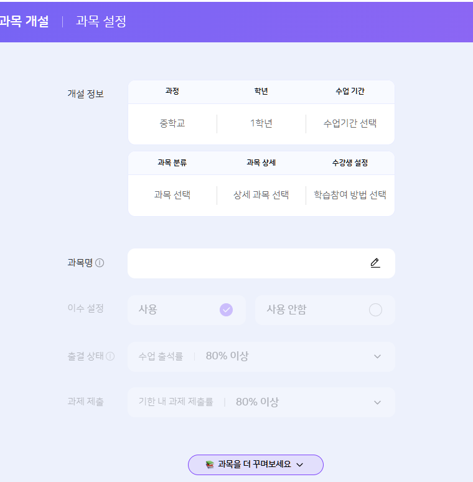The height and width of the screenshot is (482, 473).
Task: Open the 과목 개설 tab
Action: point(24,21)
